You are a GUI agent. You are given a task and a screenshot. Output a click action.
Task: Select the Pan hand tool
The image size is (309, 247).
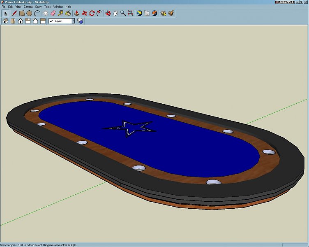click(115, 14)
